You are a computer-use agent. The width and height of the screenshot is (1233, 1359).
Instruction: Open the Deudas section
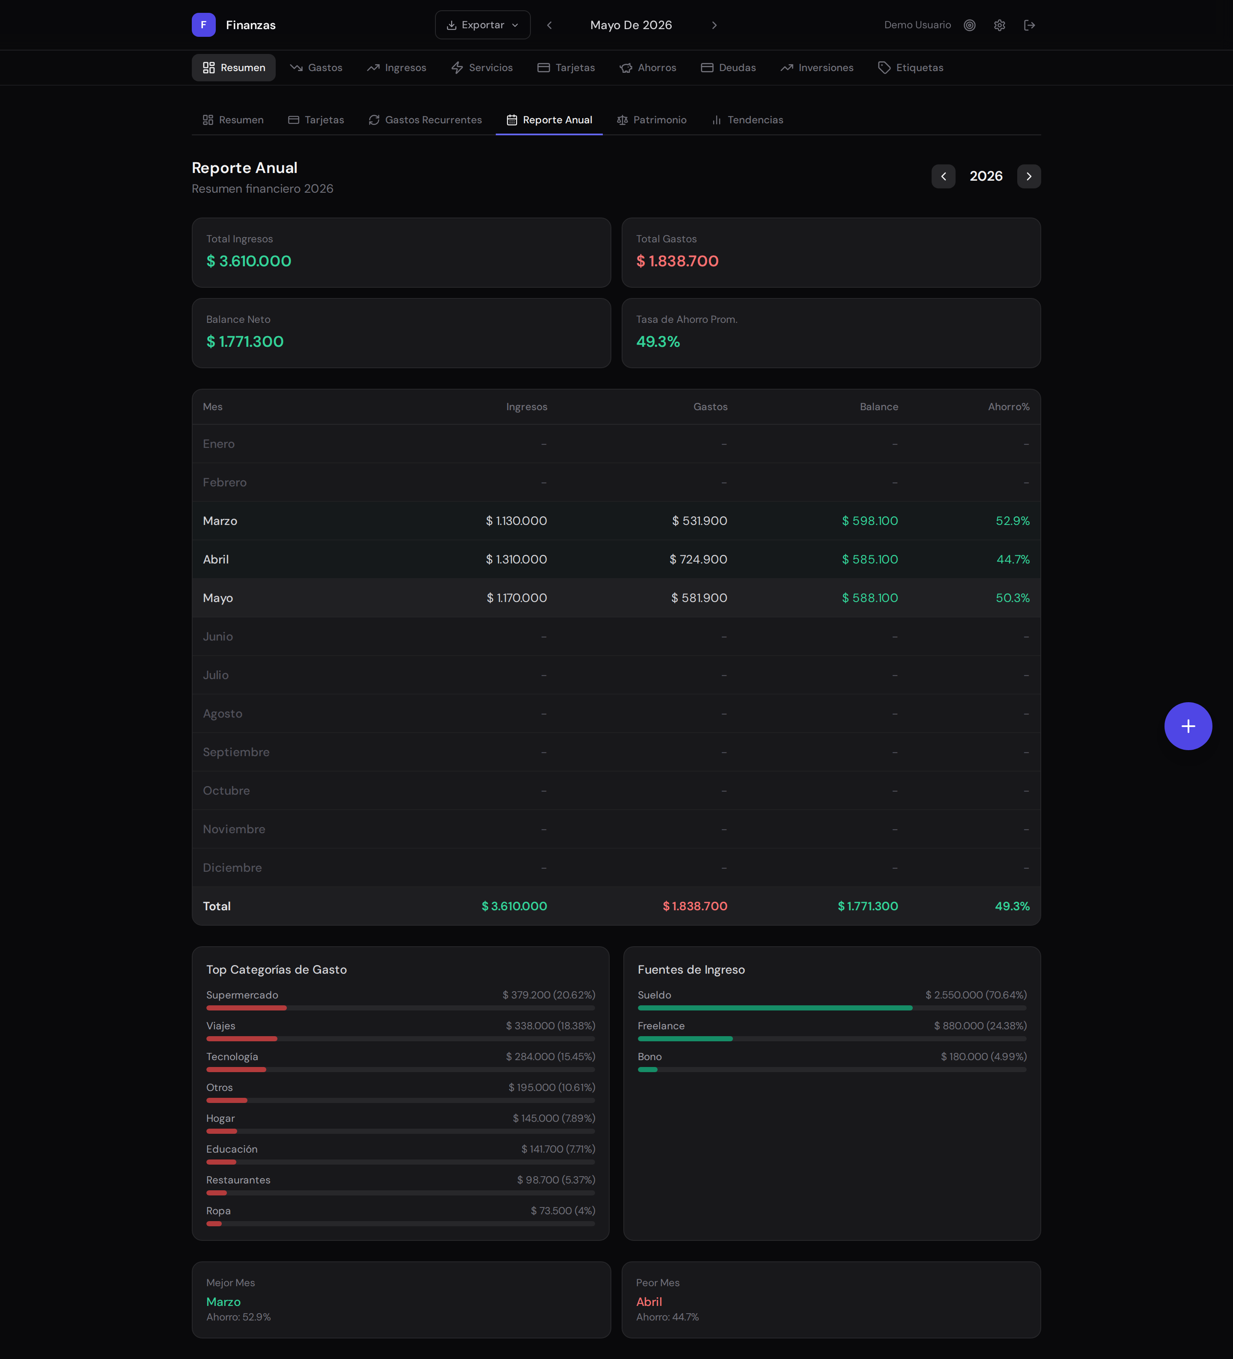point(729,67)
